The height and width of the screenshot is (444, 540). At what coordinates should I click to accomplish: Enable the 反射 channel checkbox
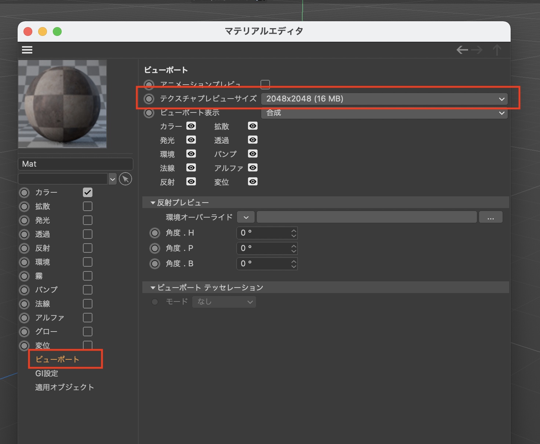[x=88, y=248]
